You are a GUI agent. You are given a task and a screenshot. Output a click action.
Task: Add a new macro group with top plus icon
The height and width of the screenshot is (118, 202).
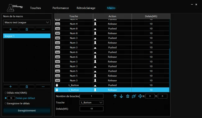(11, 29)
